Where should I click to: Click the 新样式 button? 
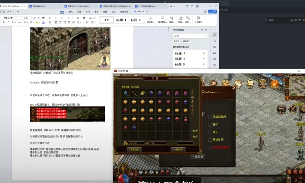[177, 41]
